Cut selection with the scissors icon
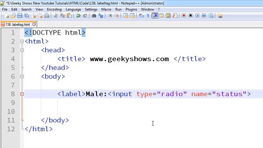Image resolution: width=263 pixels, height=148 pixels. point(56,16)
